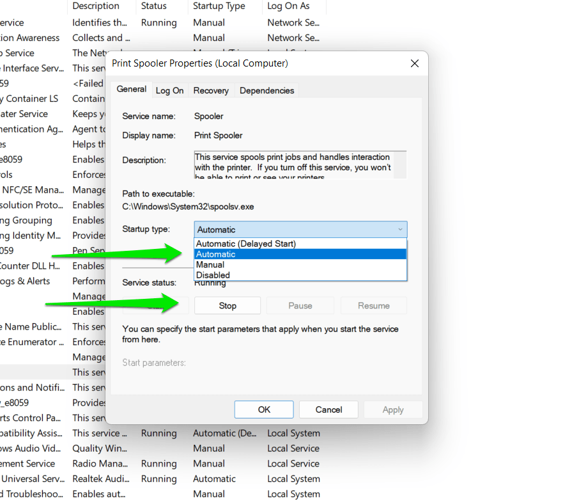Click the greyed Apply button
The height and width of the screenshot is (503, 579).
click(393, 410)
